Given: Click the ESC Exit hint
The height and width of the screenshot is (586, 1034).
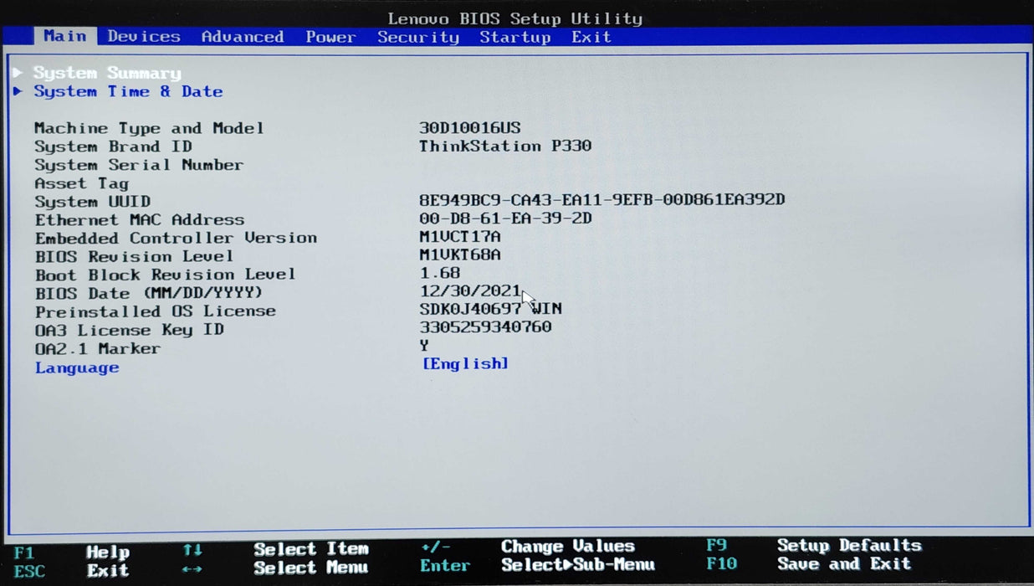Looking at the screenshot, I should tap(72, 571).
